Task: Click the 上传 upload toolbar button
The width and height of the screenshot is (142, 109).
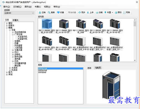Action: [90, 13]
